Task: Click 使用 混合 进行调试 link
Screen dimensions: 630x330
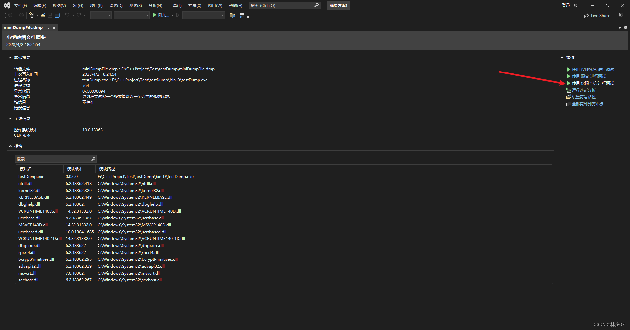Action: click(x=589, y=76)
